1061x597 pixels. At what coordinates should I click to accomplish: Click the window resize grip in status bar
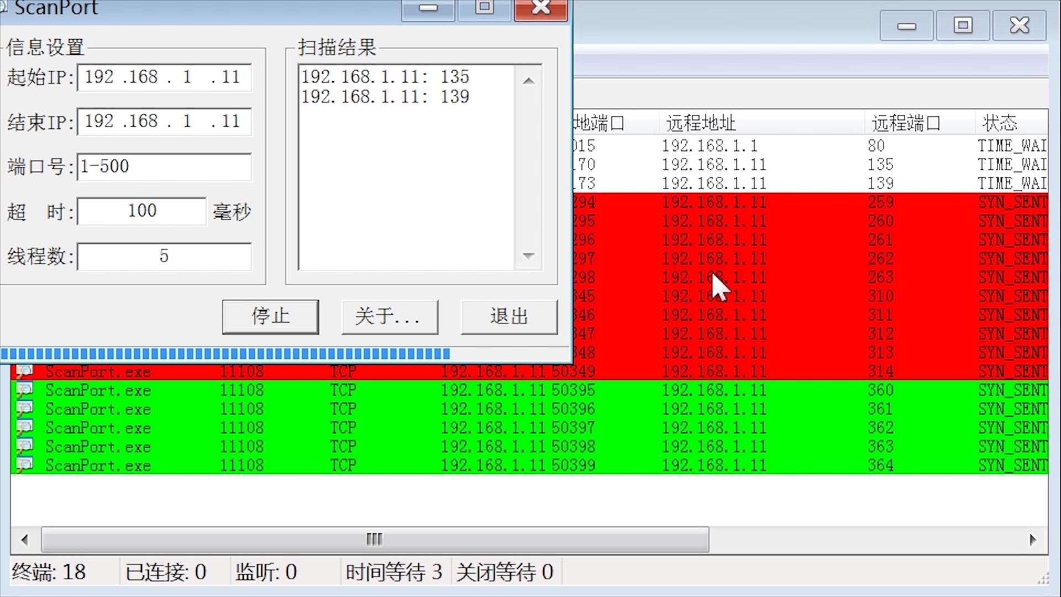click(1042, 579)
